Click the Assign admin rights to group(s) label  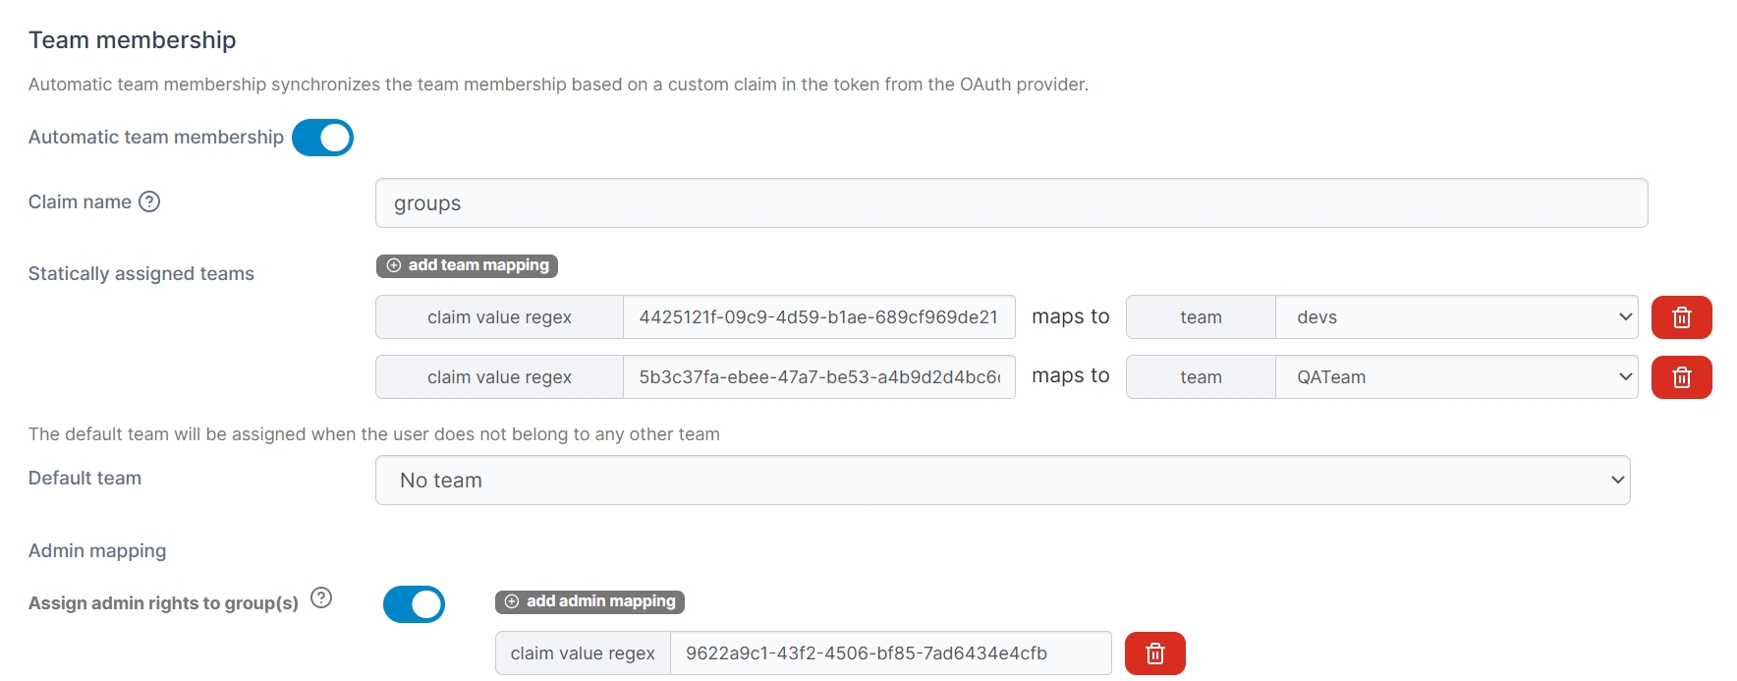point(163,603)
